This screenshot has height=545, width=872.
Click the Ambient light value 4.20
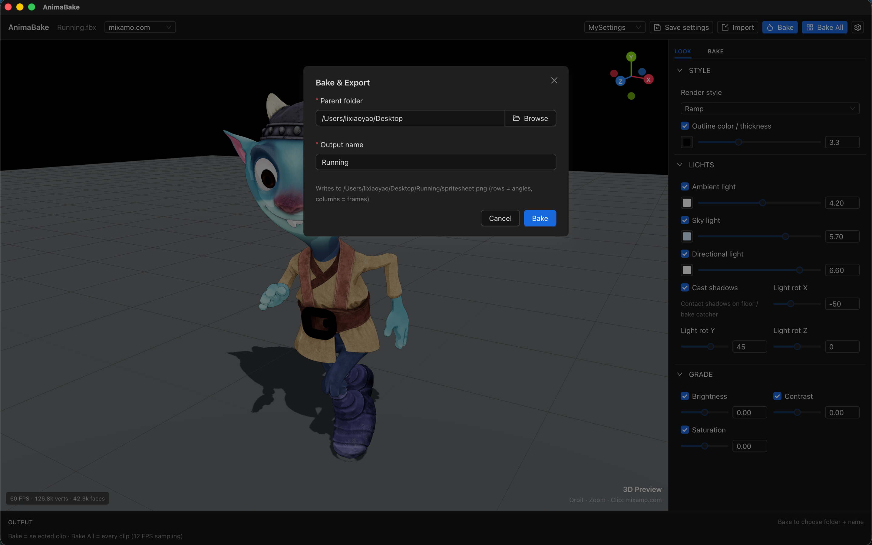click(x=842, y=203)
